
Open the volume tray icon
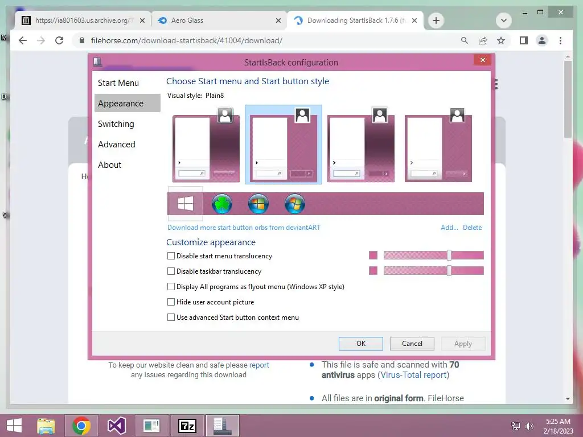(x=529, y=426)
